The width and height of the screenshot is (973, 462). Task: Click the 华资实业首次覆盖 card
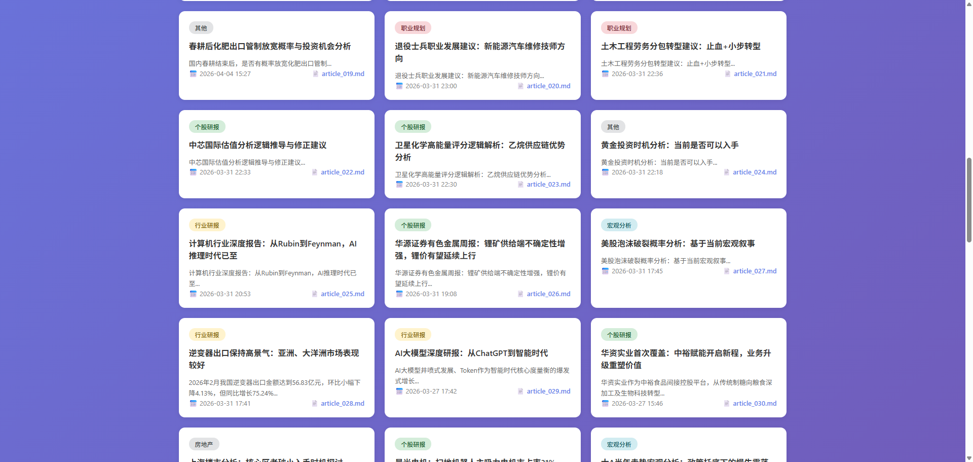click(x=685, y=359)
